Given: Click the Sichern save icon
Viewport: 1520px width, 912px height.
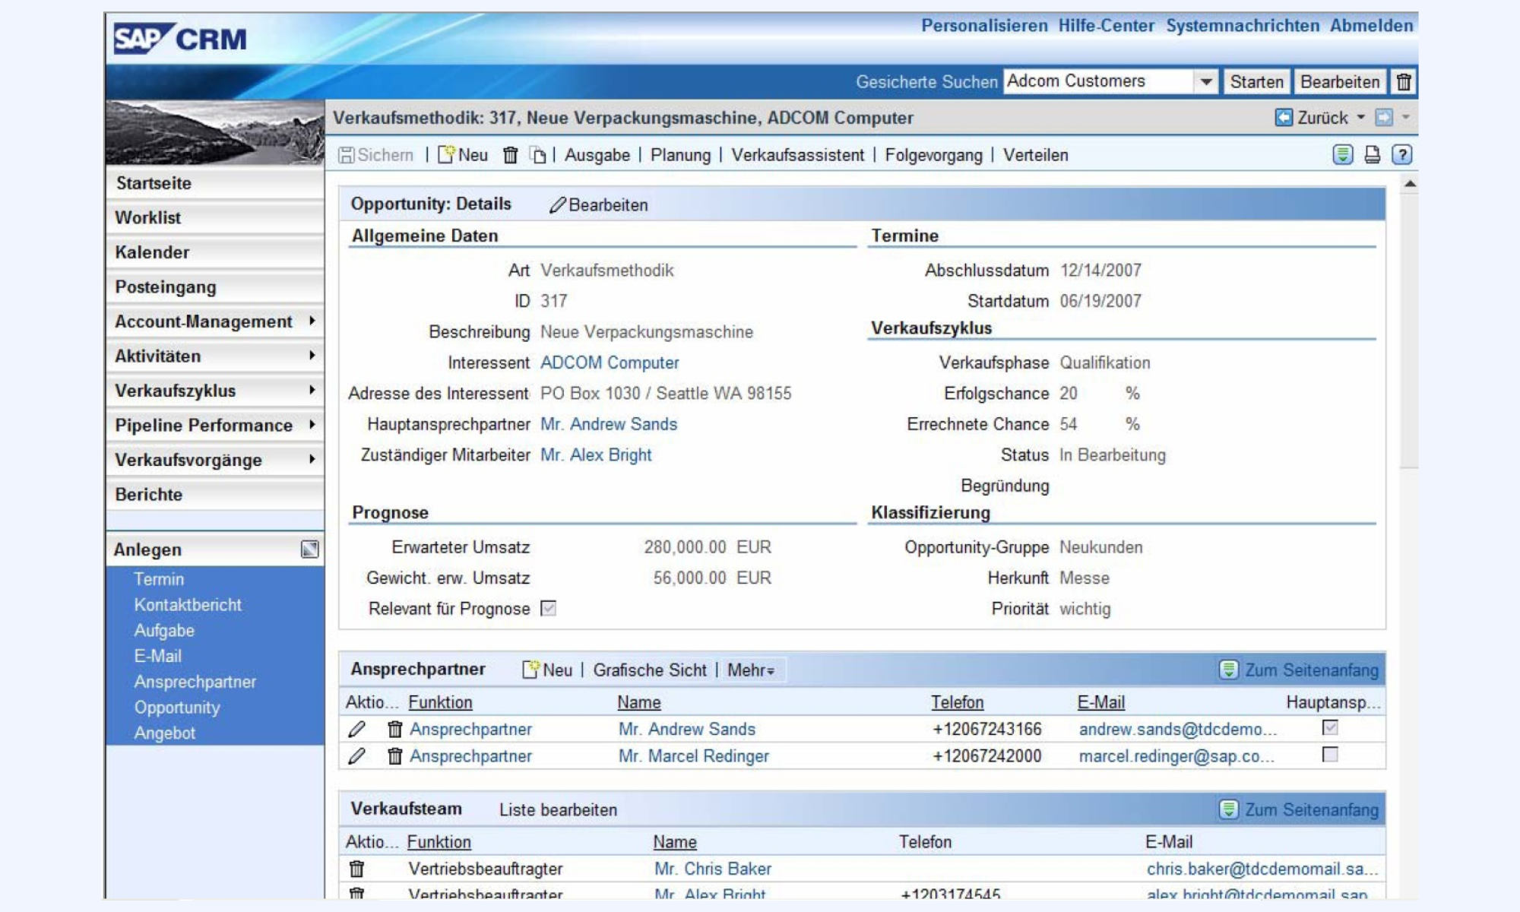Looking at the screenshot, I should pyautogui.click(x=347, y=155).
